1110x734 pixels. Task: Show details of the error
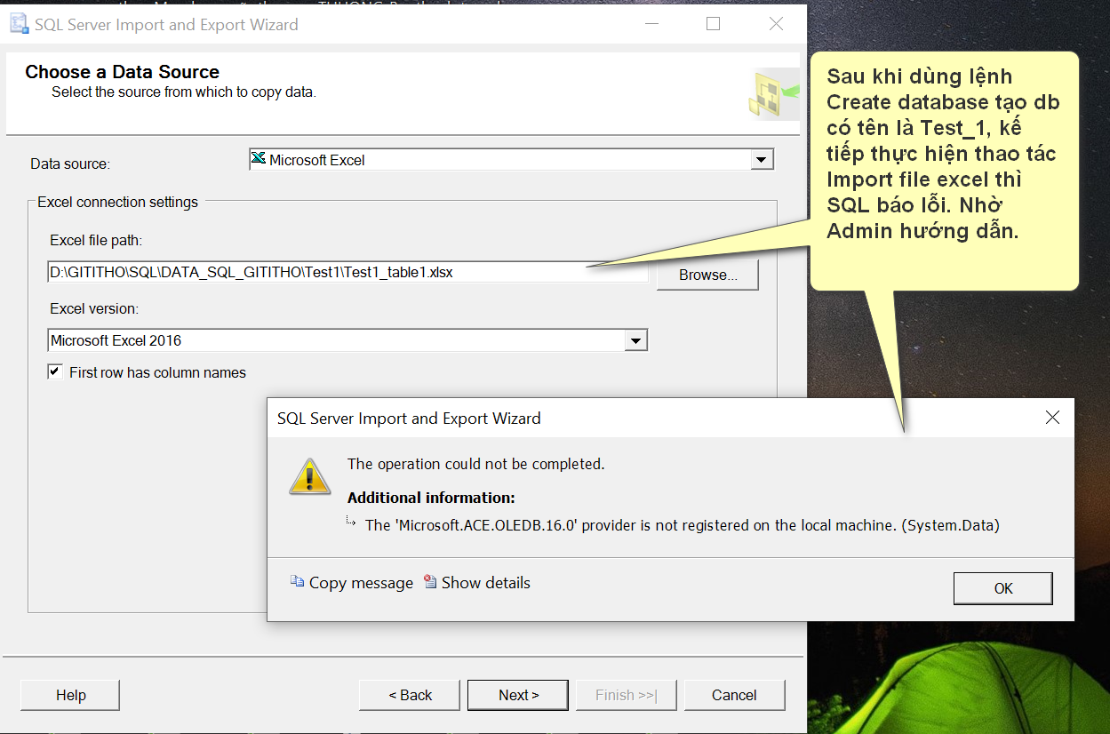pyautogui.click(x=485, y=583)
